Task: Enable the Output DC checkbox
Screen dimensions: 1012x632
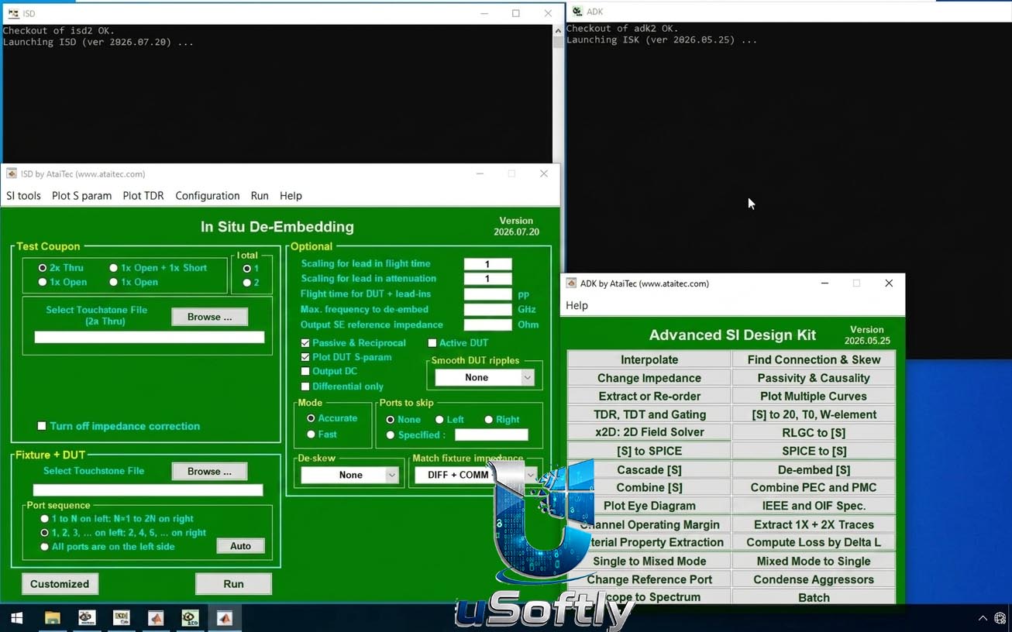Action: click(x=305, y=372)
